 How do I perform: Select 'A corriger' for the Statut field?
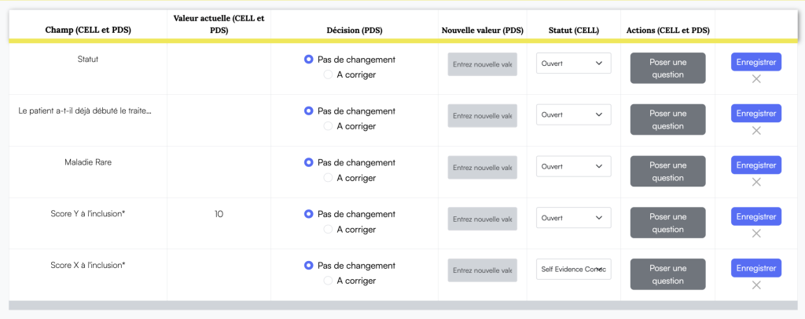click(329, 74)
